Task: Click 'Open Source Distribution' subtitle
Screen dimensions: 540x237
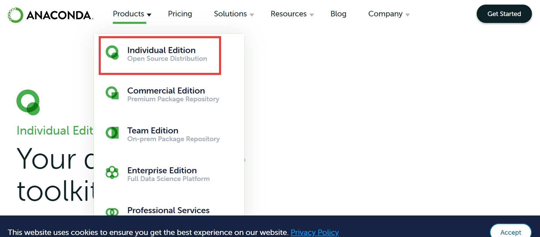Action: [167, 59]
